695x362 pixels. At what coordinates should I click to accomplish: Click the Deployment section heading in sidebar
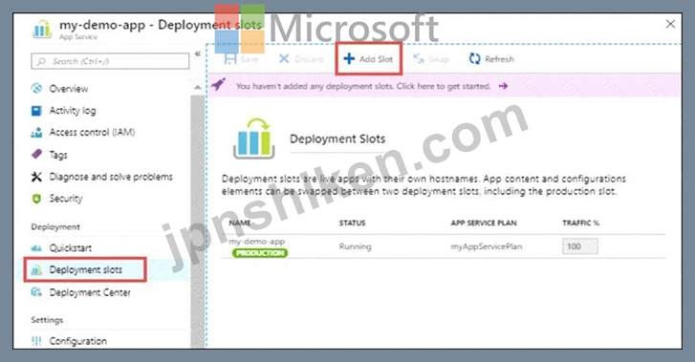coord(55,227)
